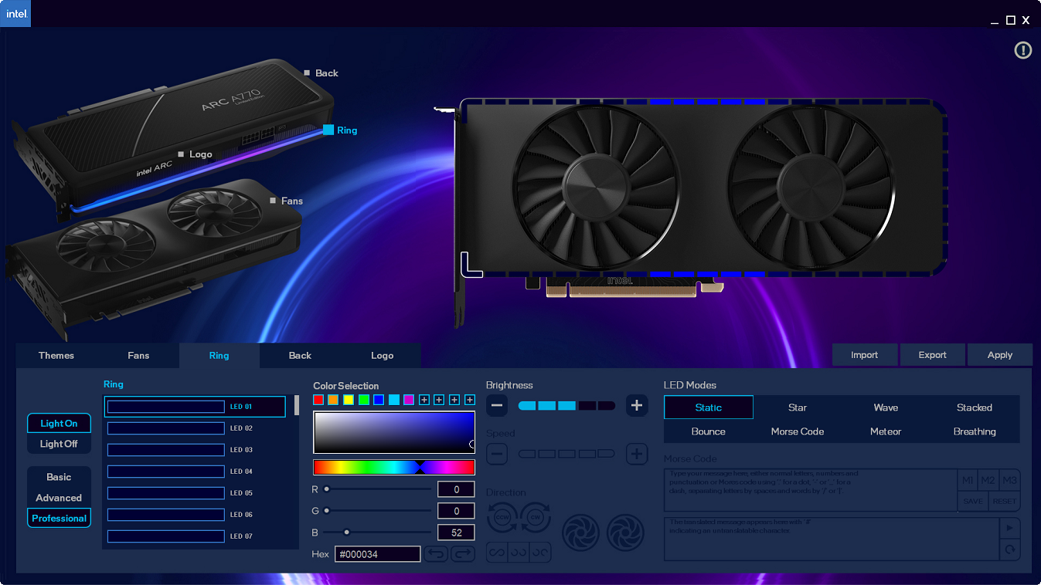Click the Morse Code play arrow icon

coord(1009,528)
